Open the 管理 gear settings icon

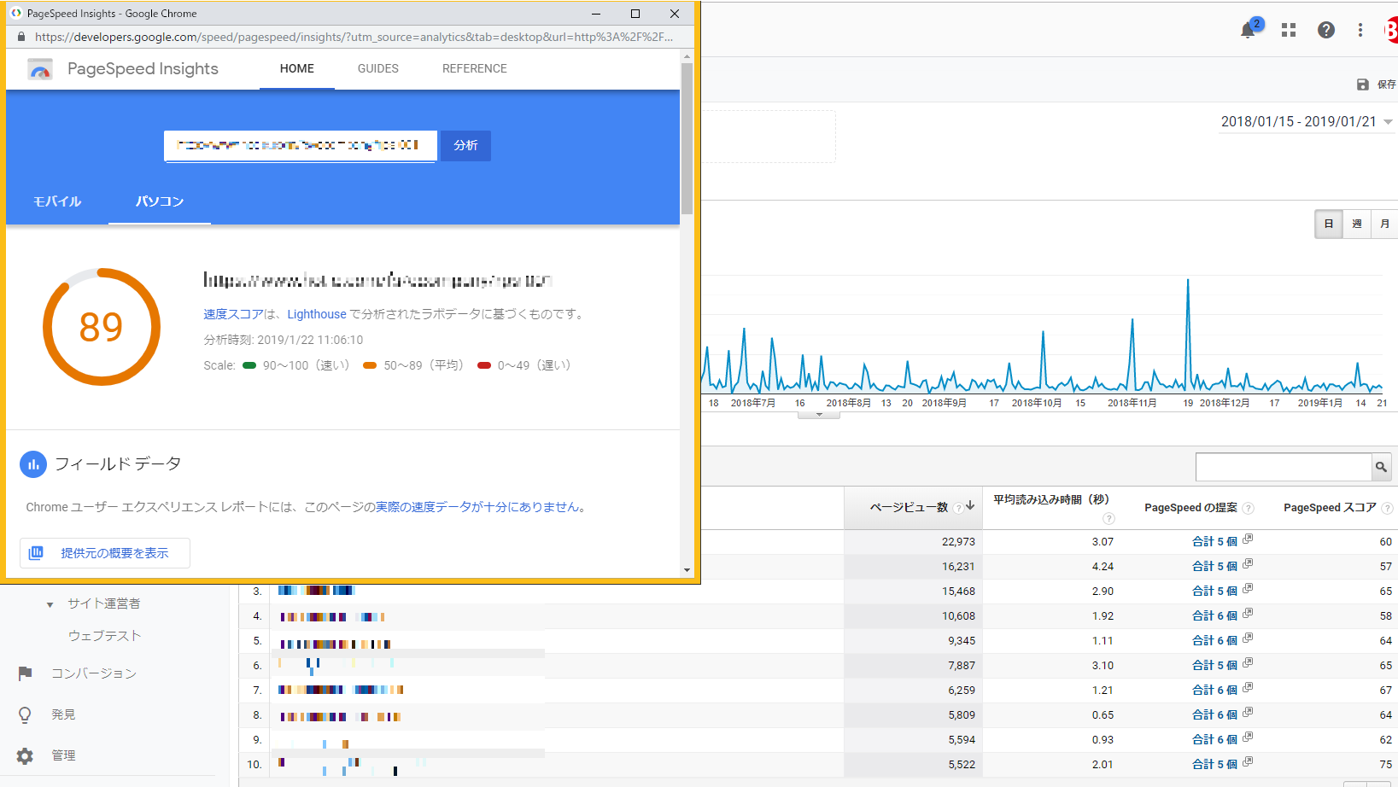[26, 755]
